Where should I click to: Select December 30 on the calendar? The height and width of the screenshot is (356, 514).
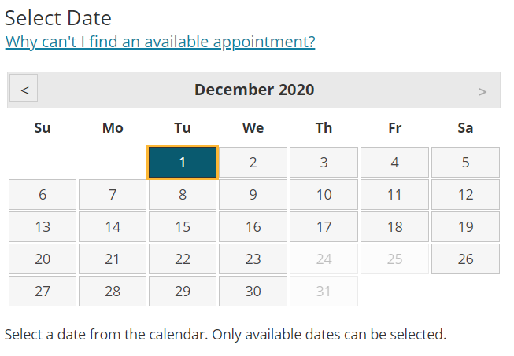253,291
